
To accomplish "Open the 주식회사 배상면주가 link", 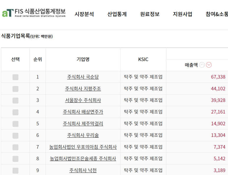I will pyautogui.click(x=83, y=112).
